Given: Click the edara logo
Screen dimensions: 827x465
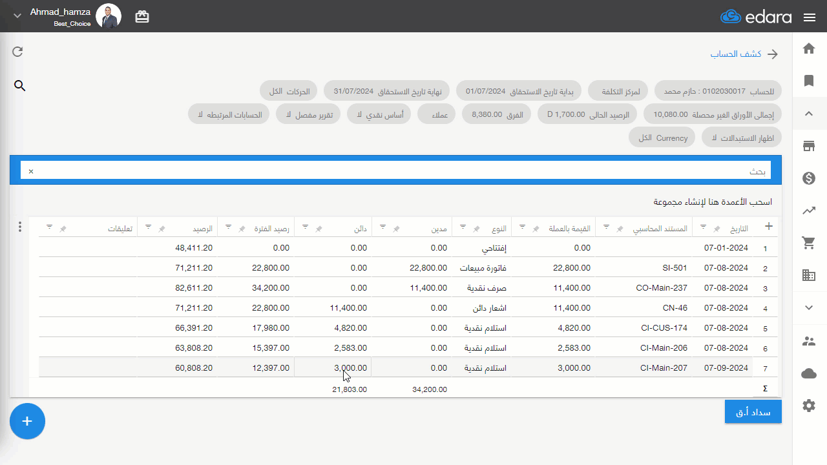Looking at the screenshot, I should (756, 17).
